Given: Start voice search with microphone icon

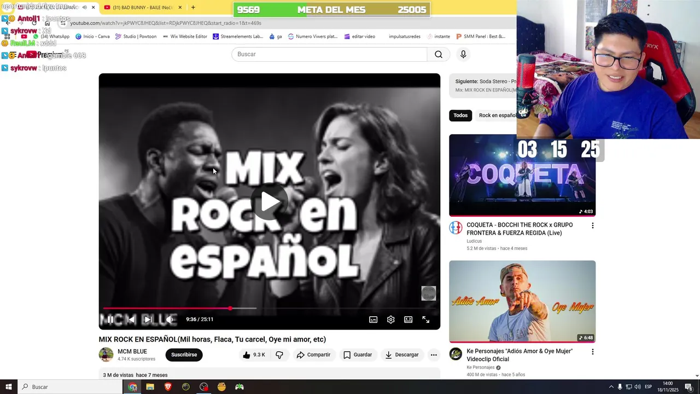Looking at the screenshot, I should 463,54.
